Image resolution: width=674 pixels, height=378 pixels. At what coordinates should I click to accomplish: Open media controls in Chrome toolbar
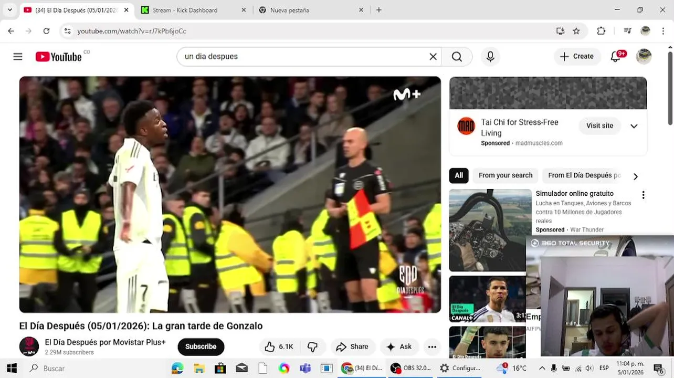click(627, 31)
